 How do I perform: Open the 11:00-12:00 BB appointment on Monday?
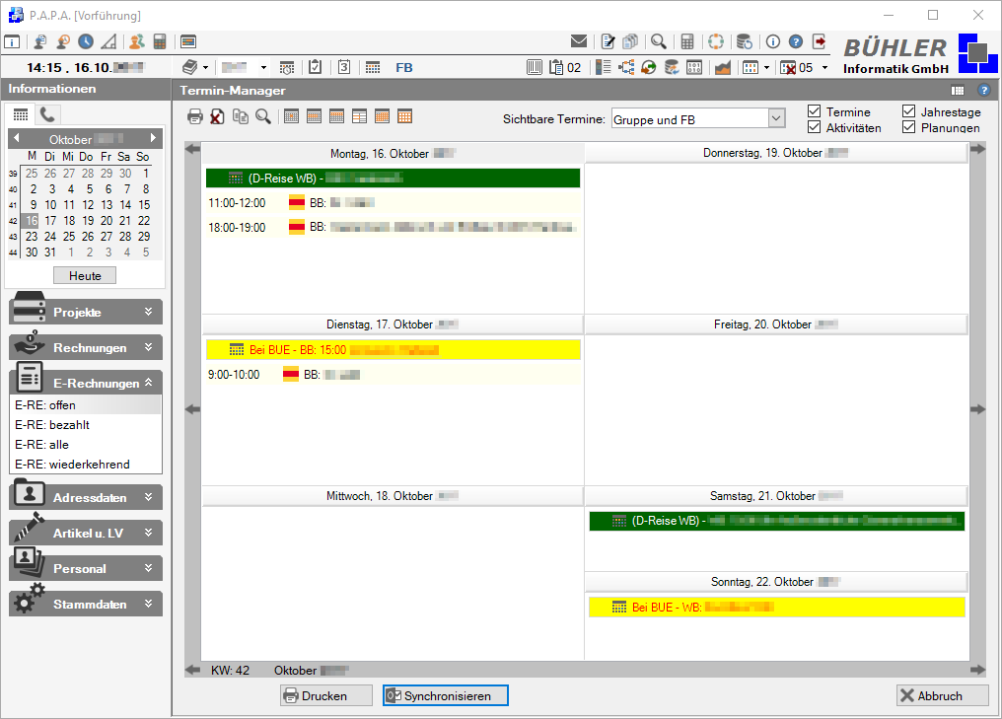(392, 202)
